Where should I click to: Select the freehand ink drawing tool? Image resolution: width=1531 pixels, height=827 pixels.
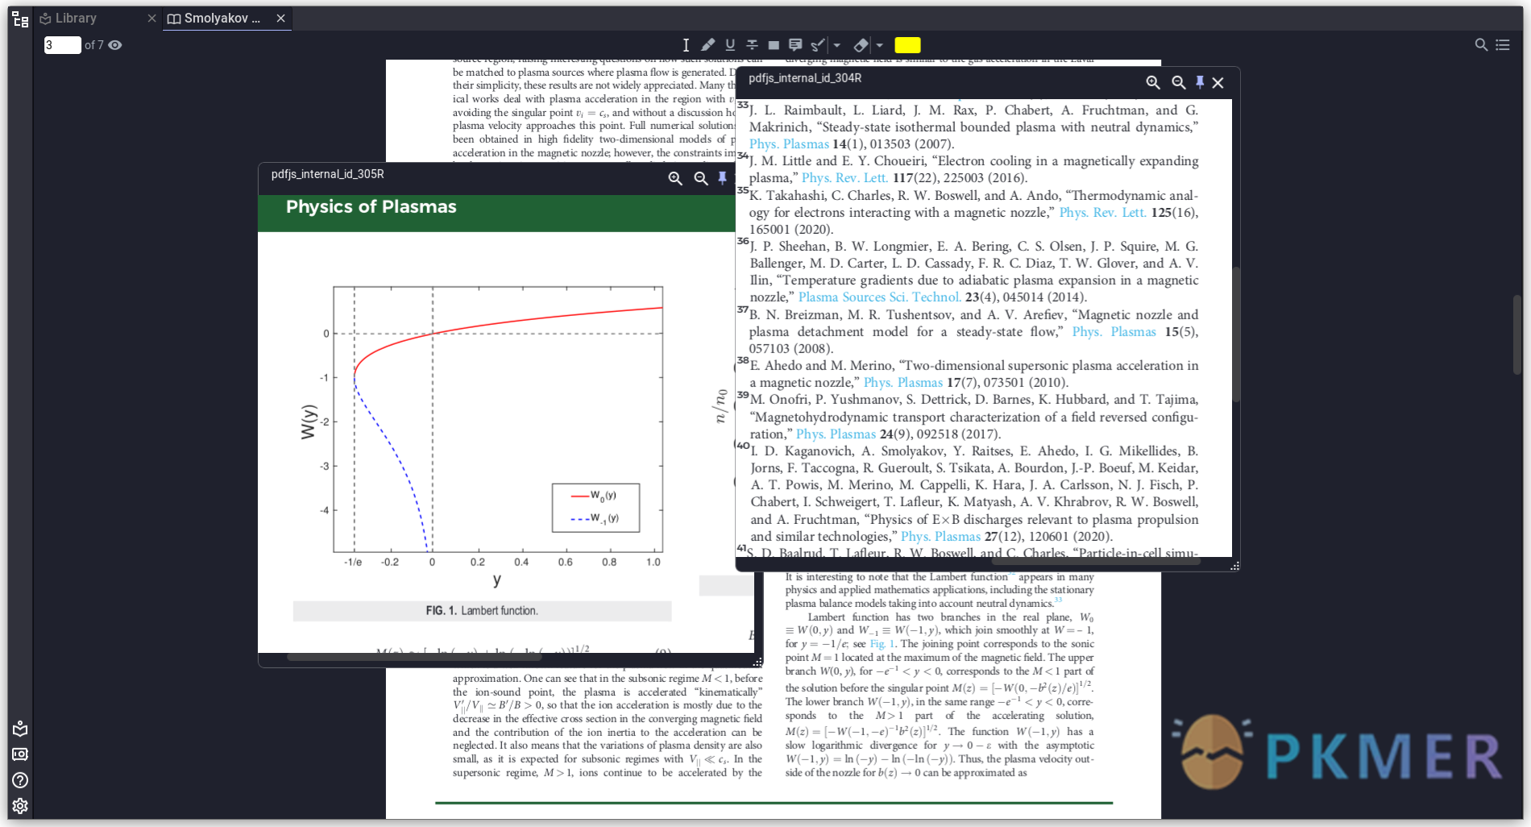tap(818, 45)
